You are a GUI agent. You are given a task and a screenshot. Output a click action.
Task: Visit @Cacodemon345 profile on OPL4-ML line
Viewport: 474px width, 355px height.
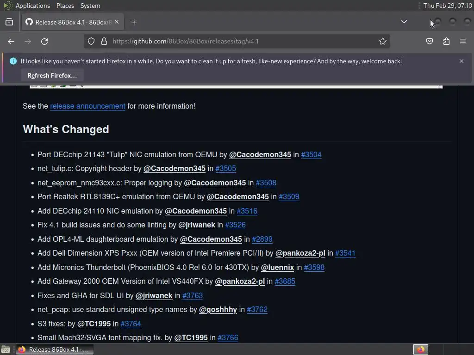click(211, 239)
